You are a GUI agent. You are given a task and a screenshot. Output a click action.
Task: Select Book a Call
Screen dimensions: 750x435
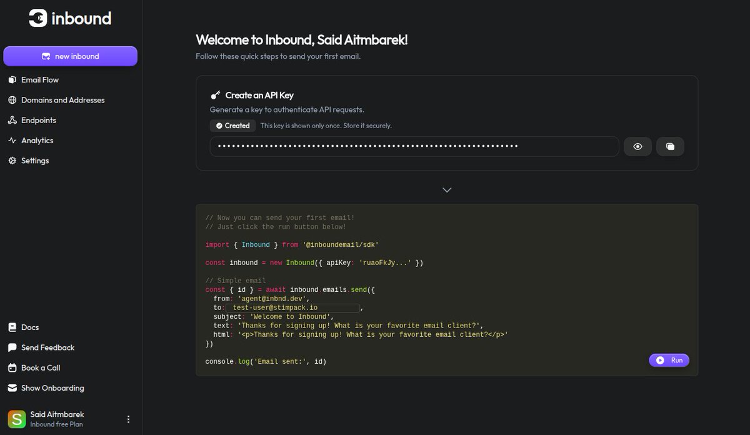click(x=41, y=367)
